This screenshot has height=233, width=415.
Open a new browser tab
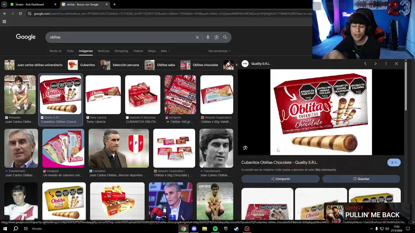coord(114,5)
